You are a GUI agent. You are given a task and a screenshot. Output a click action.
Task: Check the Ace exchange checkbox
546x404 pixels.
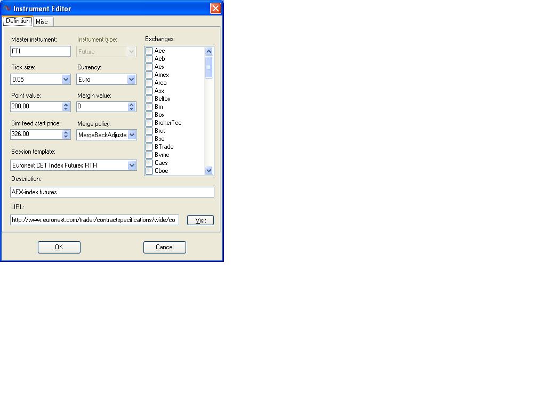pos(149,51)
